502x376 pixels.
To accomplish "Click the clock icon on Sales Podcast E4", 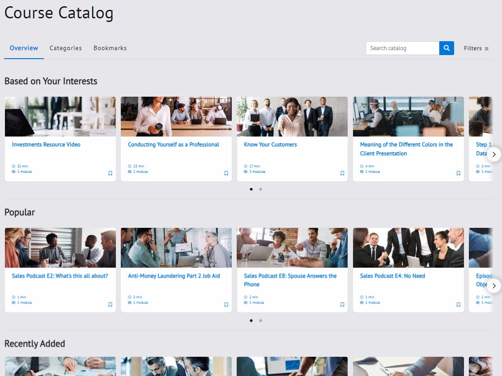I will coord(361,297).
